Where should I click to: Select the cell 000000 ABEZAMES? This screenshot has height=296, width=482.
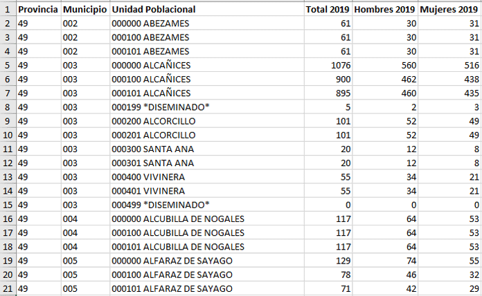207,24
